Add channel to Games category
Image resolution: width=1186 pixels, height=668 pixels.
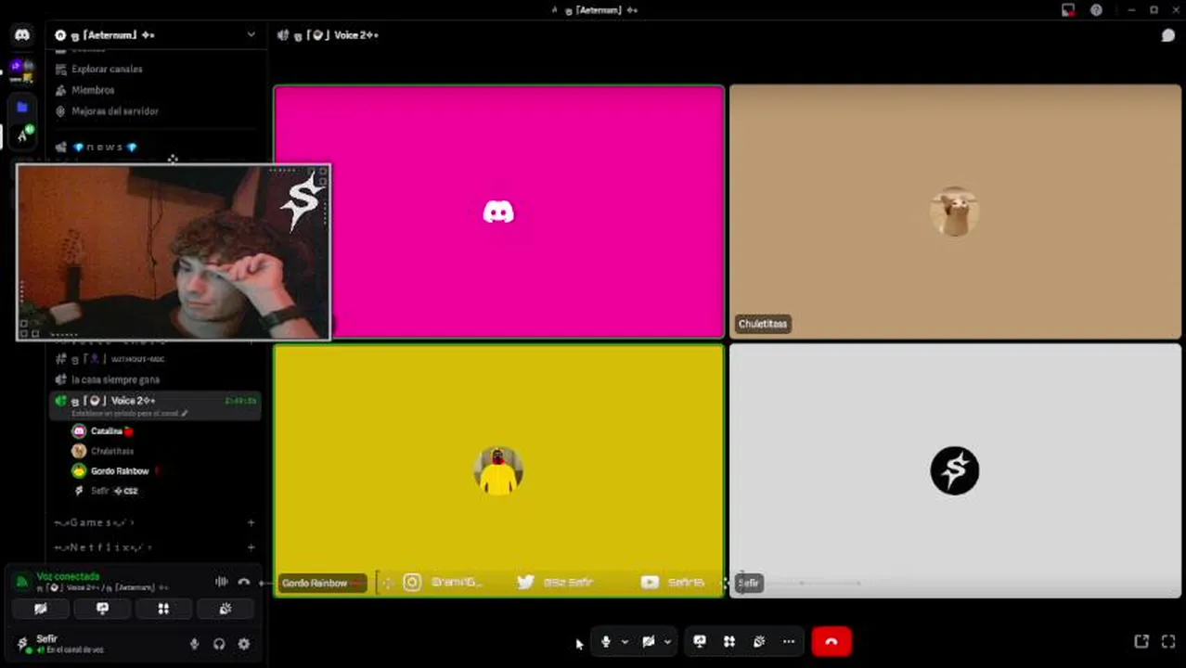(x=251, y=523)
